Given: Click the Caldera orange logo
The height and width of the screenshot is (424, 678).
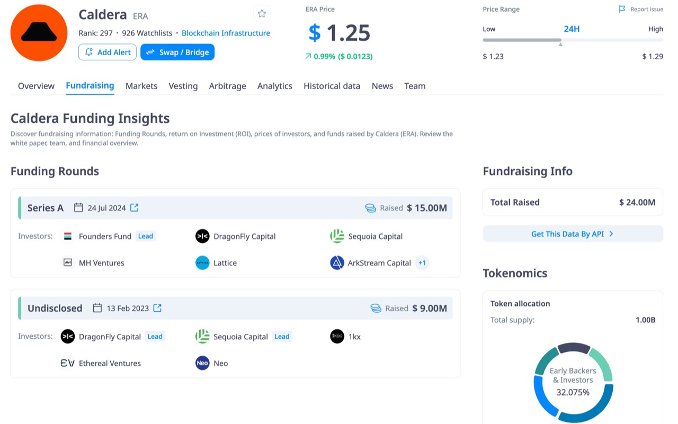Looking at the screenshot, I should tap(39, 33).
